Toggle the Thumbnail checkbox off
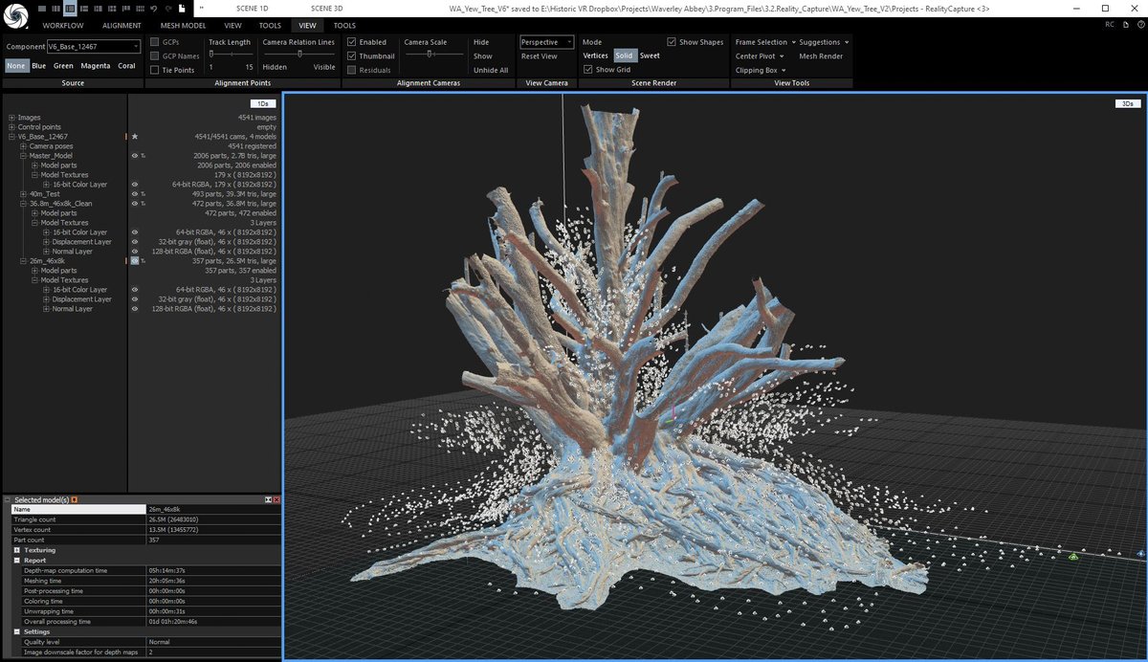Screen dimensions: 1148x662 pyautogui.click(x=352, y=56)
